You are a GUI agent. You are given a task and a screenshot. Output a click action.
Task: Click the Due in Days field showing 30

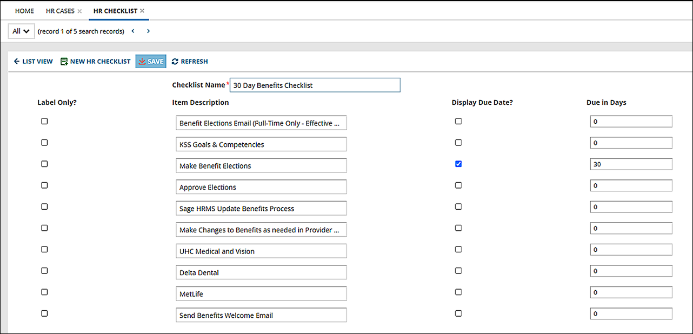coord(631,164)
